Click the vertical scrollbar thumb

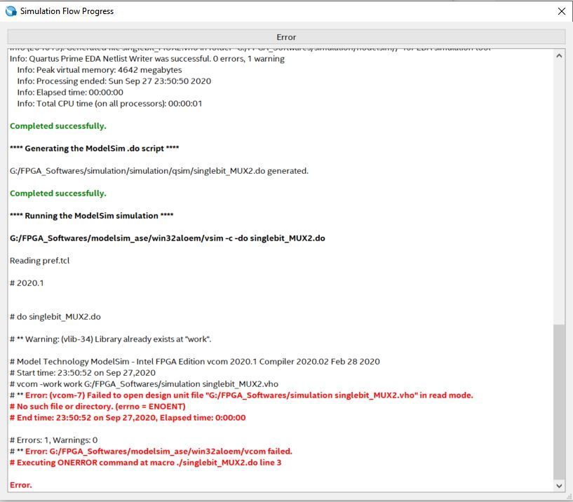[559, 402]
